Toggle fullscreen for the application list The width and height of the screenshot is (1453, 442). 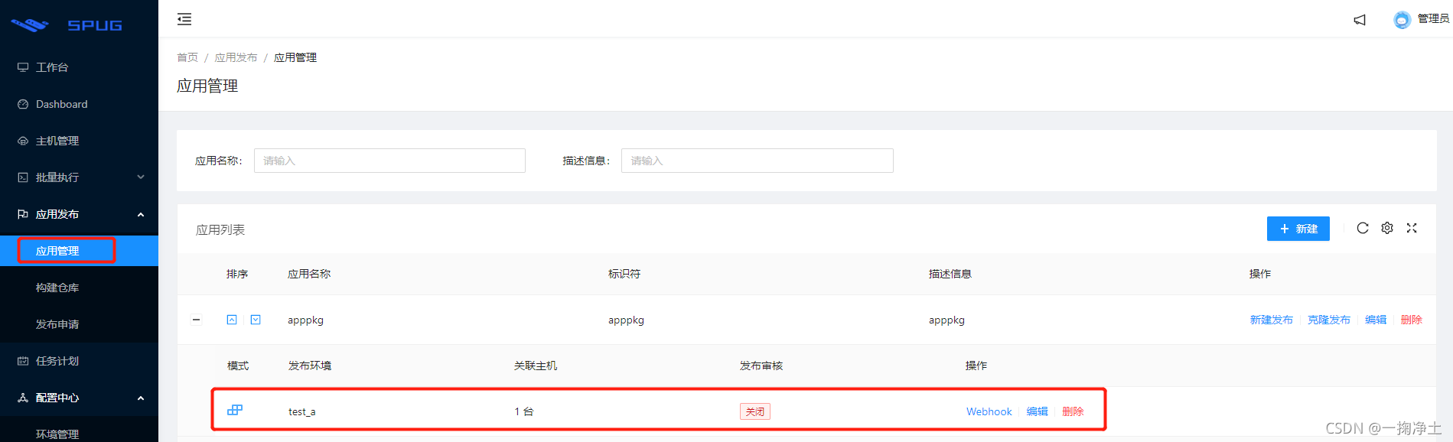click(1412, 228)
